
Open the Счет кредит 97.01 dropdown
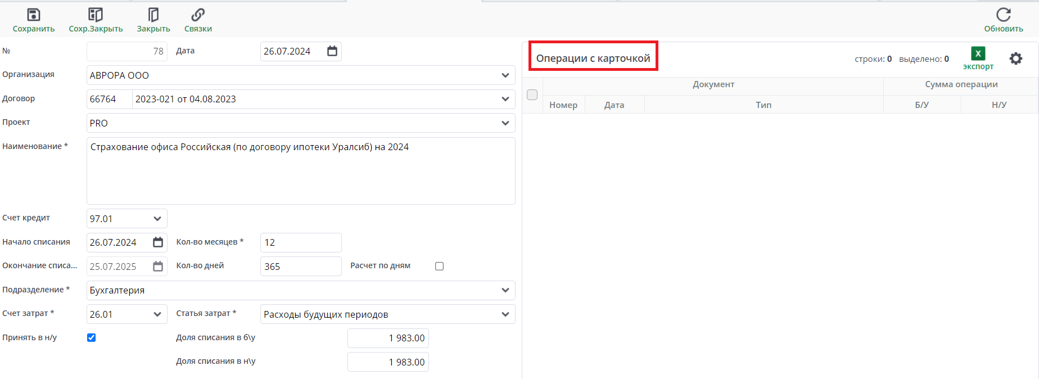pyautogui.click(x=157, y=219)
